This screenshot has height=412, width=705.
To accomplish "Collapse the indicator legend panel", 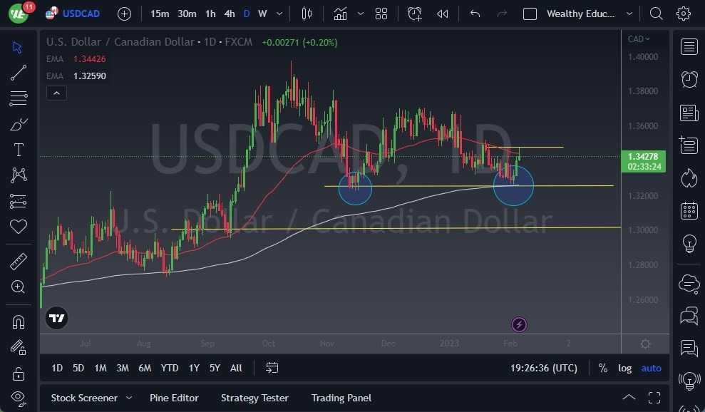I will [x=56, y=93].
